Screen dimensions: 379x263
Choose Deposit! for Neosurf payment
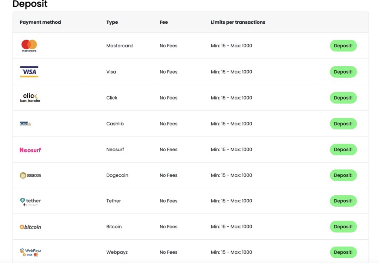(x=343, y=149)
